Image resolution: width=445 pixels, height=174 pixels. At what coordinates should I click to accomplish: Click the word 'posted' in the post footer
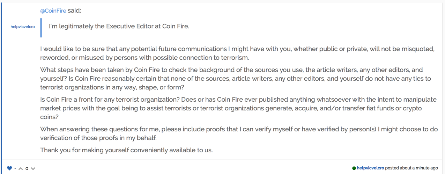(392, 168)
